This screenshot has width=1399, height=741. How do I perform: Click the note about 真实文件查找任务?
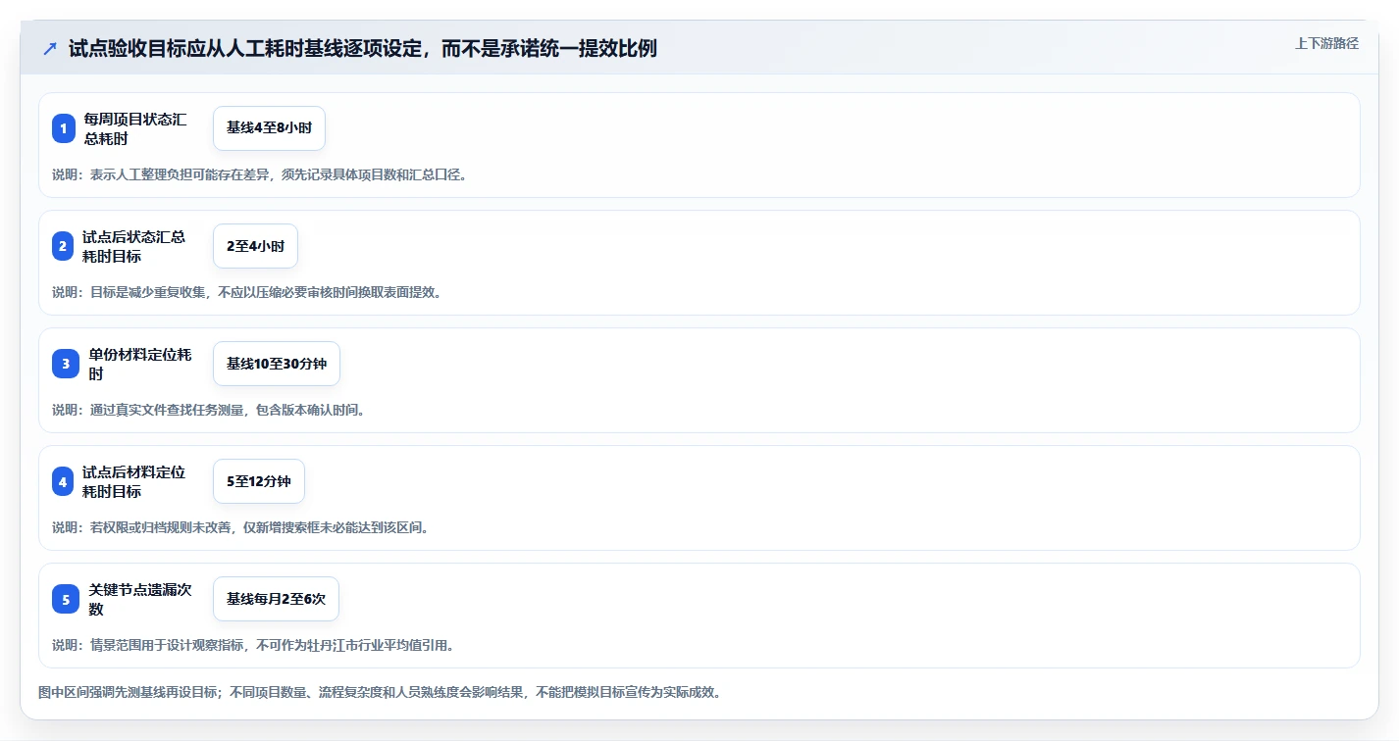[209, 410]
